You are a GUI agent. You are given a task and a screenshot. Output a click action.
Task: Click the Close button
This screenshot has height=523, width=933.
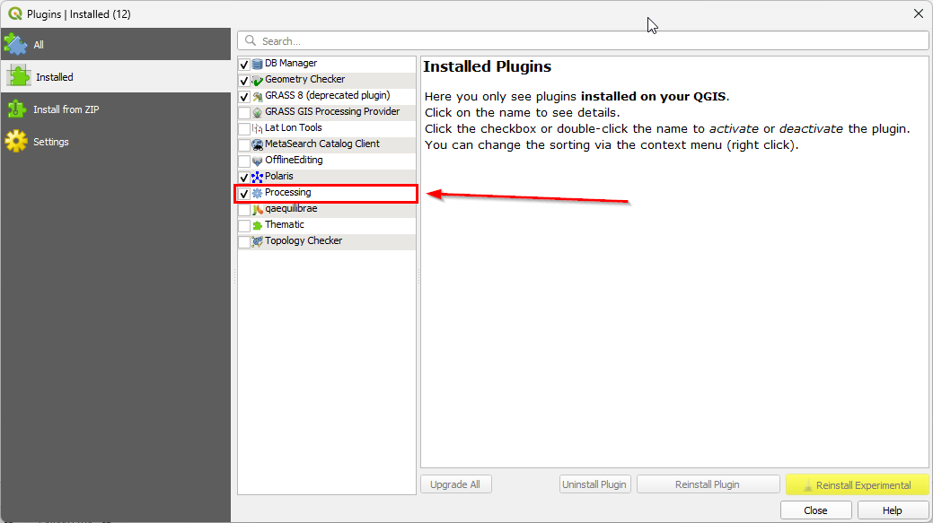click(x=815, y=510)
